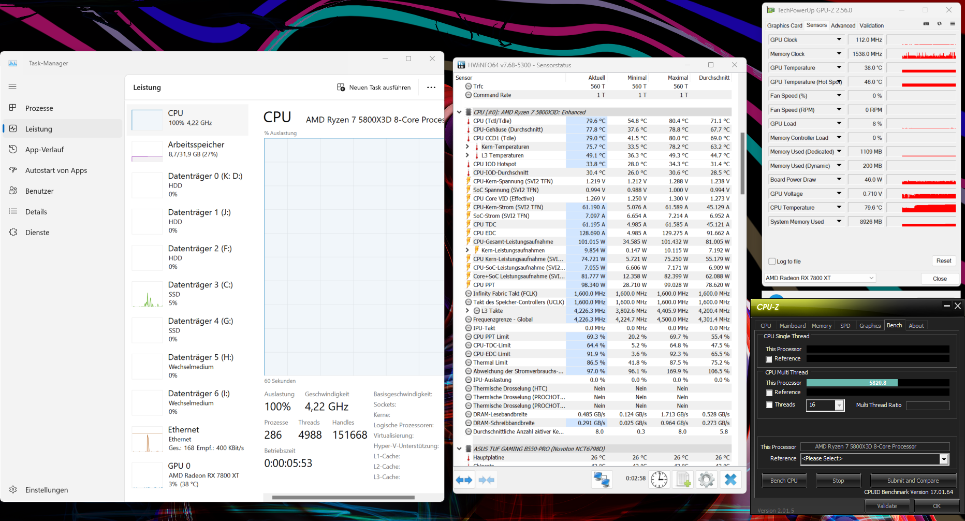Open HWiNFO sensor settings gear
This screenshot has height=521, width=965.
pos(706,480)
